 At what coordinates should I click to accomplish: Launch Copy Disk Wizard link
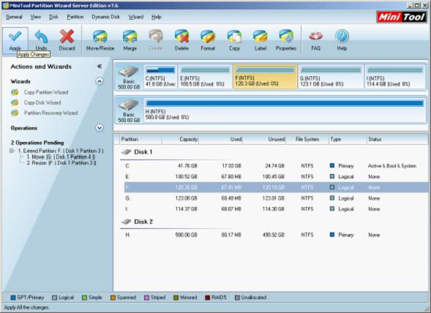pyautogui.click(x=42, y=102)
